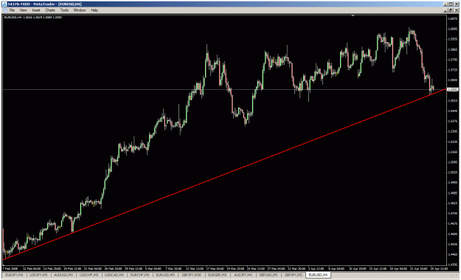The image size is (461, 280).
Task: Minimize the MetaTrader application window
Action: point(446,4)
